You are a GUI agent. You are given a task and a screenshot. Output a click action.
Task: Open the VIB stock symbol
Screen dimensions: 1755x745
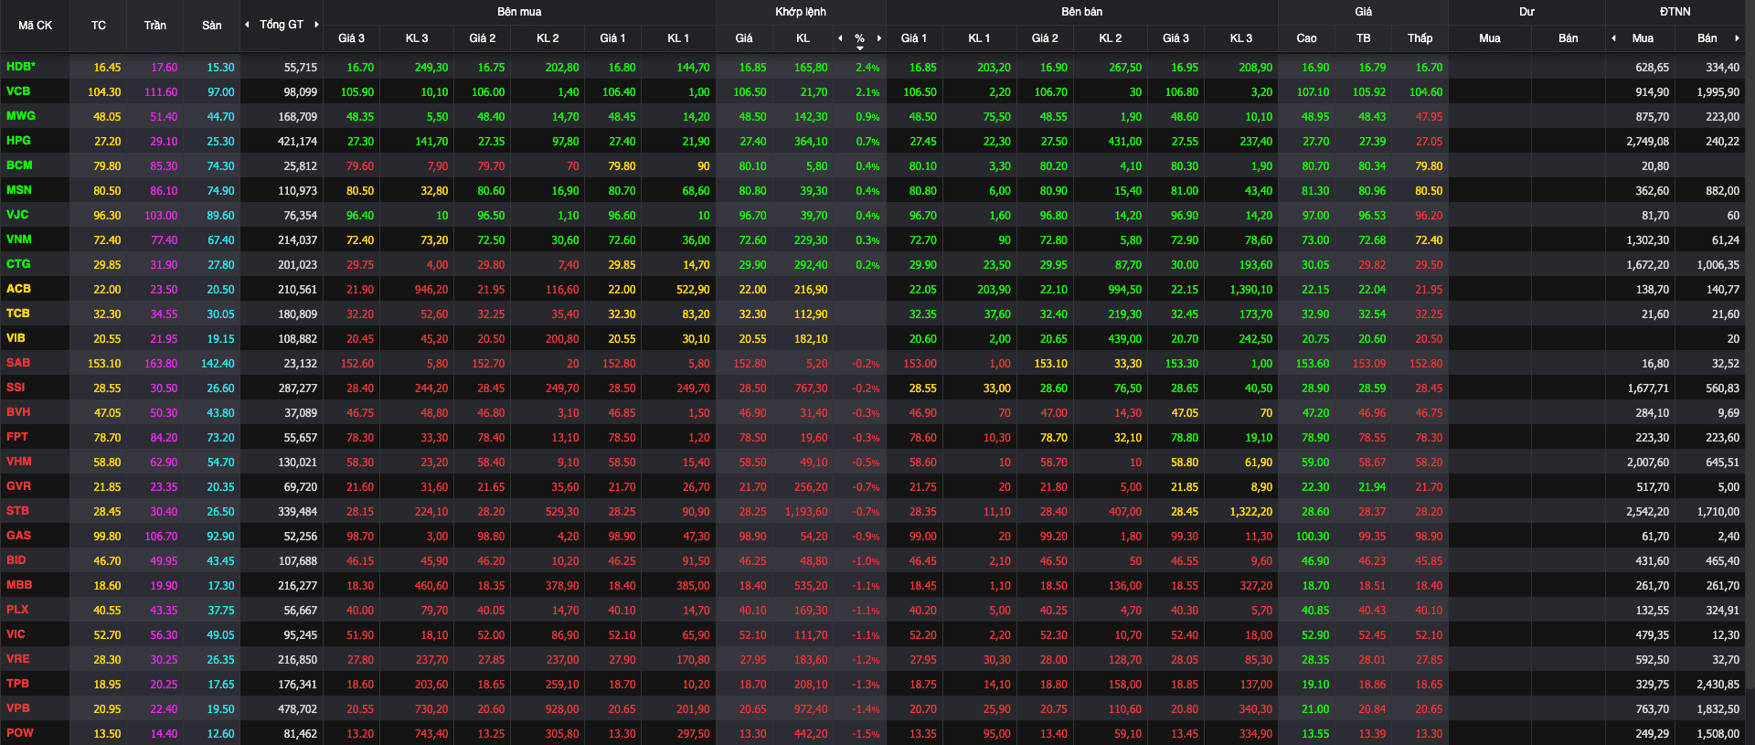pos(16,338)
